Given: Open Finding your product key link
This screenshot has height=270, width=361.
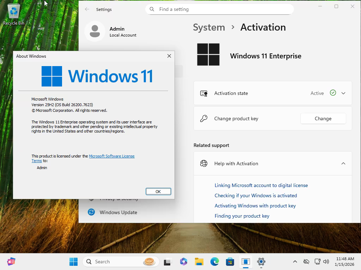Looking at the screenshot, I should click(242, 216).
